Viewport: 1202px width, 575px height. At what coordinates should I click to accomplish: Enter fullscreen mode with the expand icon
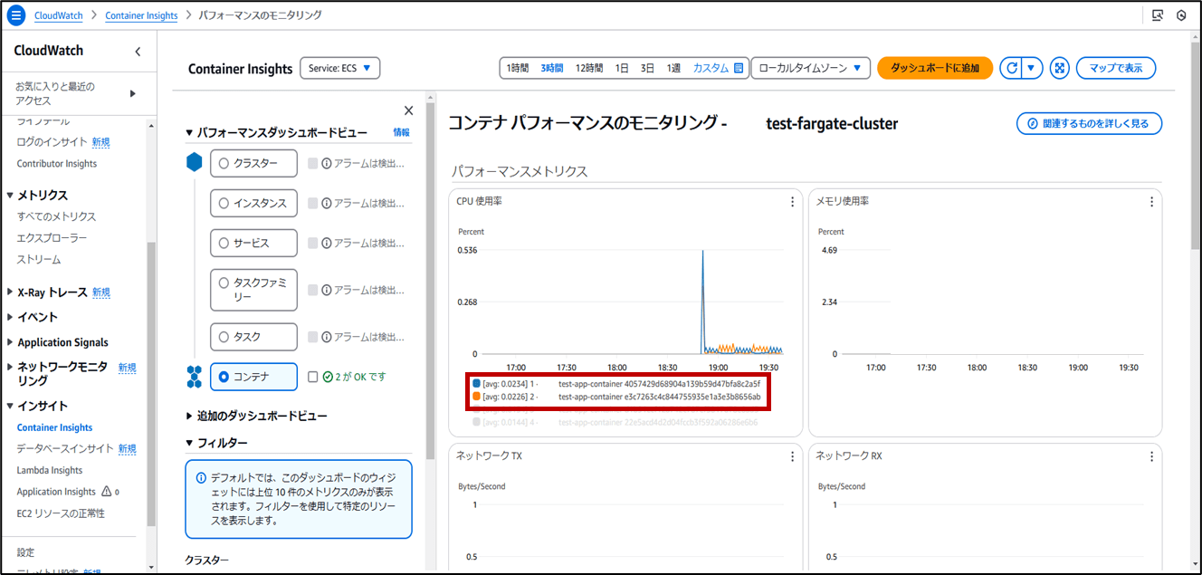[x=1061, y=68]
